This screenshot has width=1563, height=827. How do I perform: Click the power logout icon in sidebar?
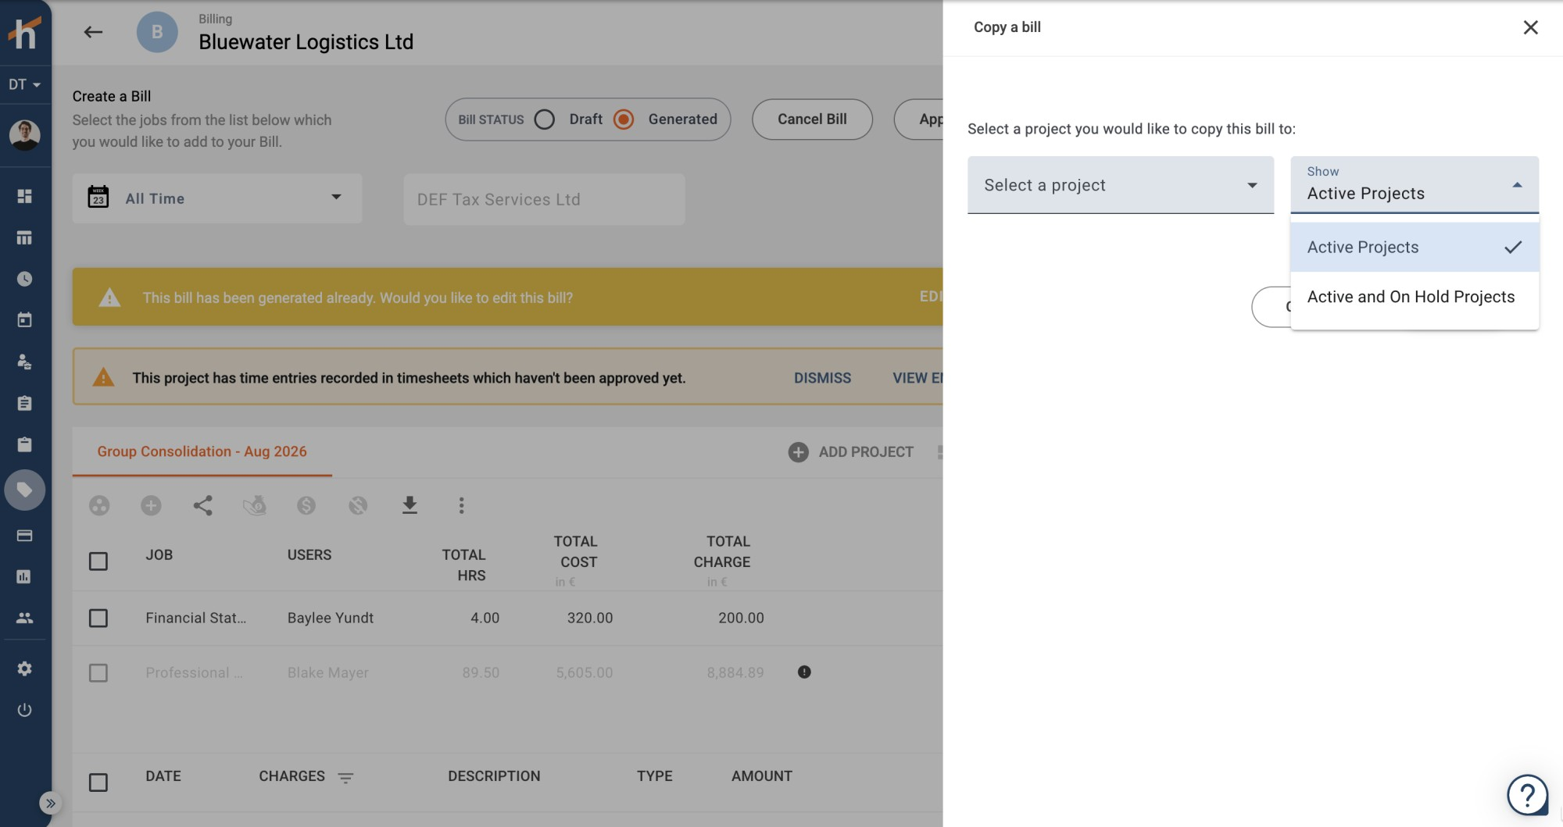point(24,710)
